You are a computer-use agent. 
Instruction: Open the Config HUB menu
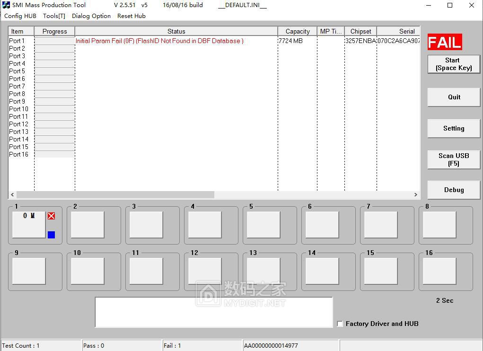click(20, 16)
